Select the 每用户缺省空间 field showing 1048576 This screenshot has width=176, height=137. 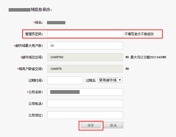click(85, 69)
